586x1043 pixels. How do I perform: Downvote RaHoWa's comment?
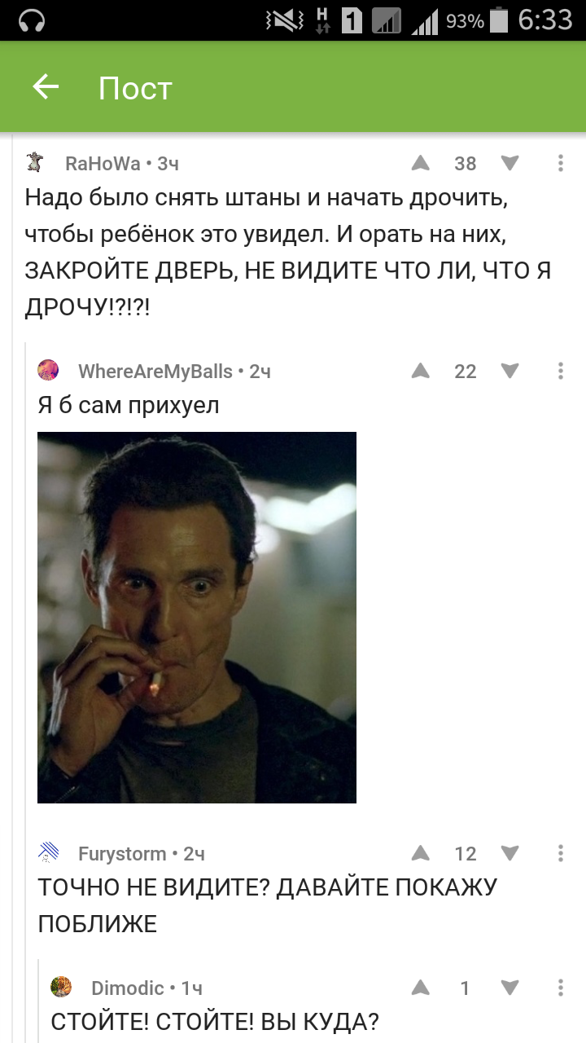pos(509,163)
